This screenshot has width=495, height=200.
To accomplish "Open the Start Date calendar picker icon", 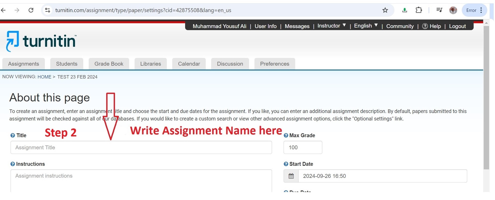I will 291,176.
